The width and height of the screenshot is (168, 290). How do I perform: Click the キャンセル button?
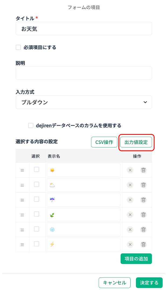pyautogui.click(x=114, y=282)
